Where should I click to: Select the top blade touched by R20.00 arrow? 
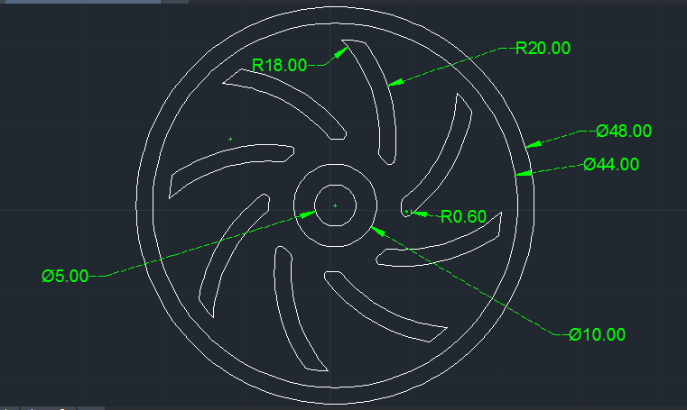point(375,99)
